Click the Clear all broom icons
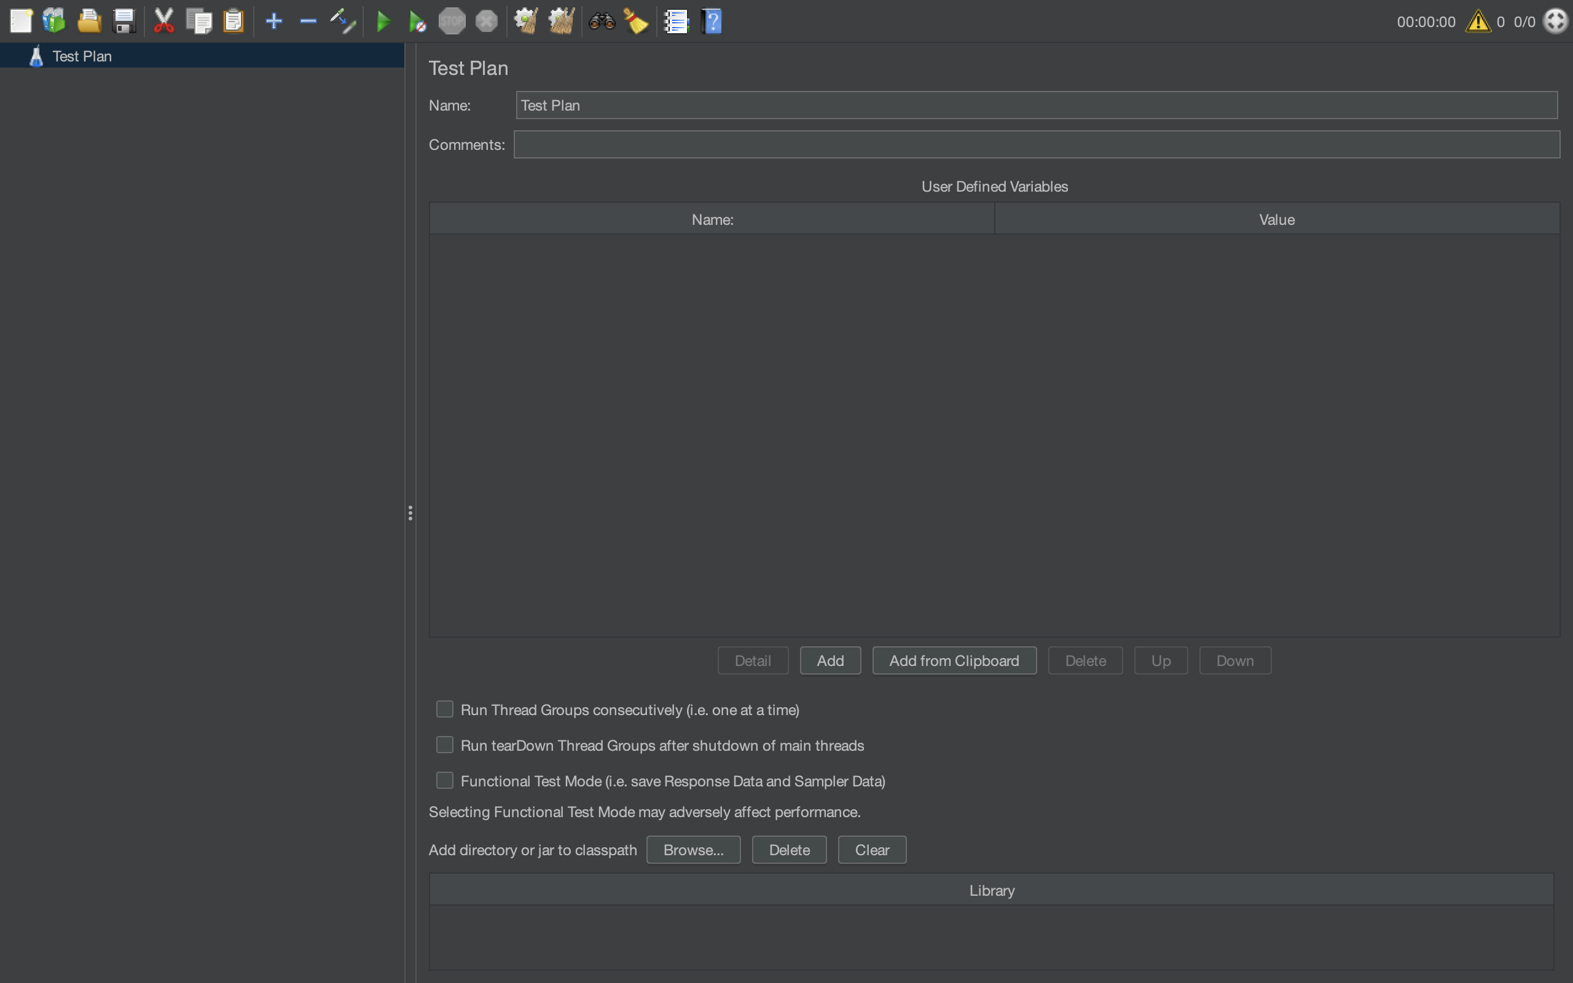 561,21
